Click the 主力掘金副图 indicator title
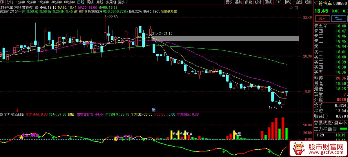 tap(14, 114)
